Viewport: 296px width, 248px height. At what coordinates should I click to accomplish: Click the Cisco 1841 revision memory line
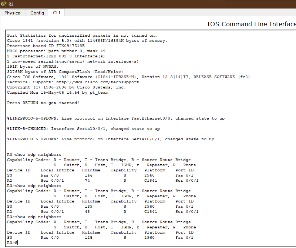click(x=87, y=41)
